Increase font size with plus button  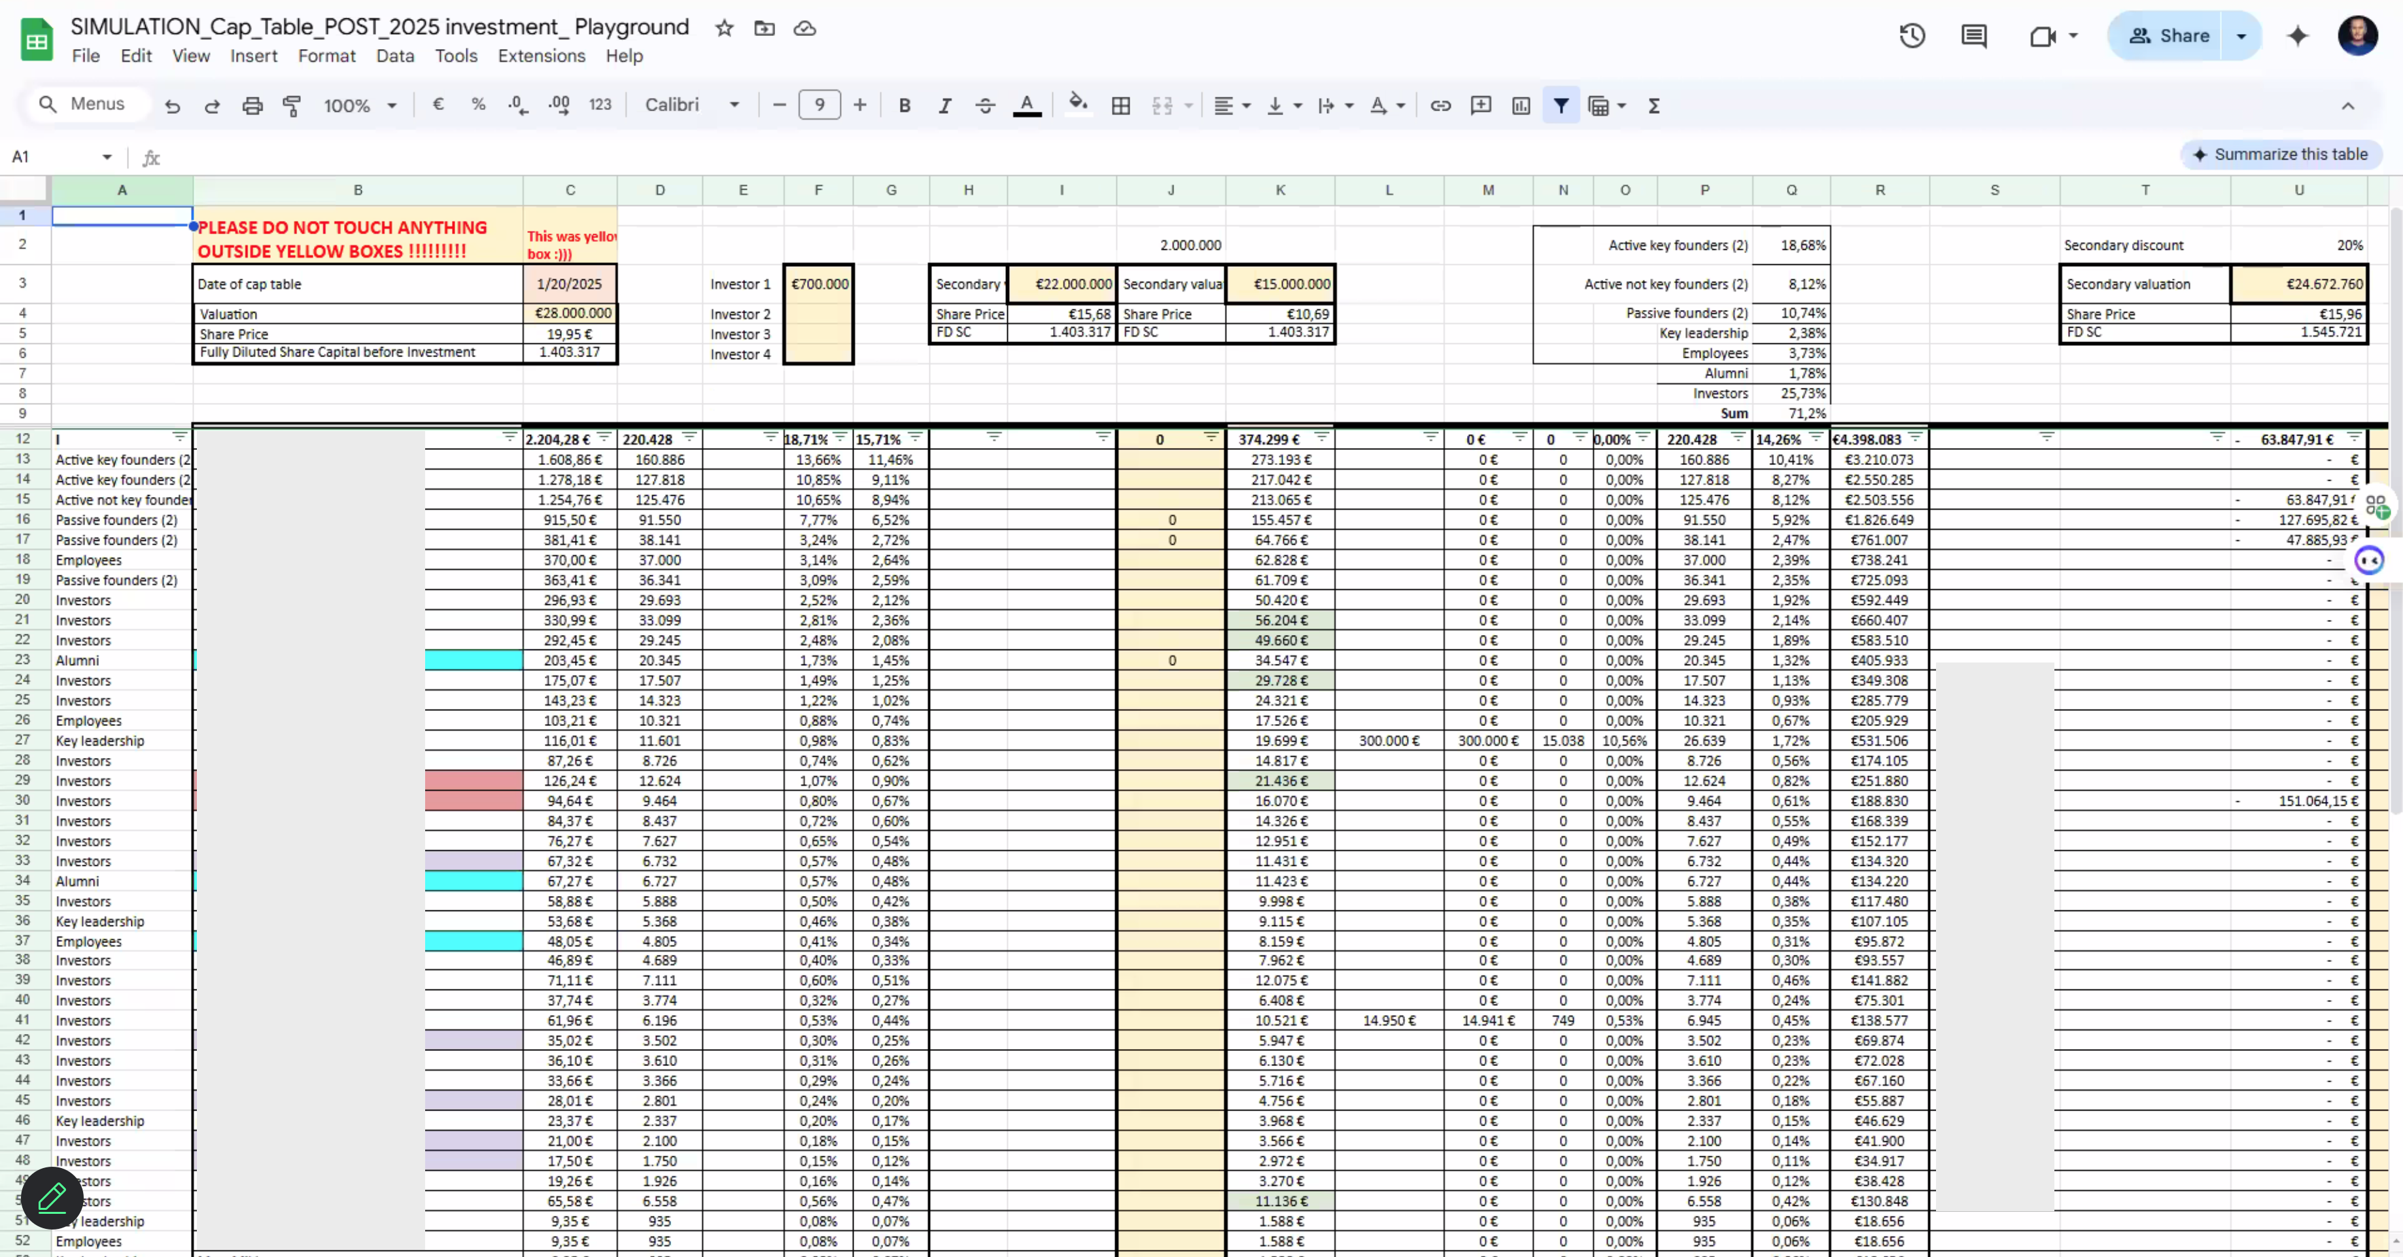(859, 105)
